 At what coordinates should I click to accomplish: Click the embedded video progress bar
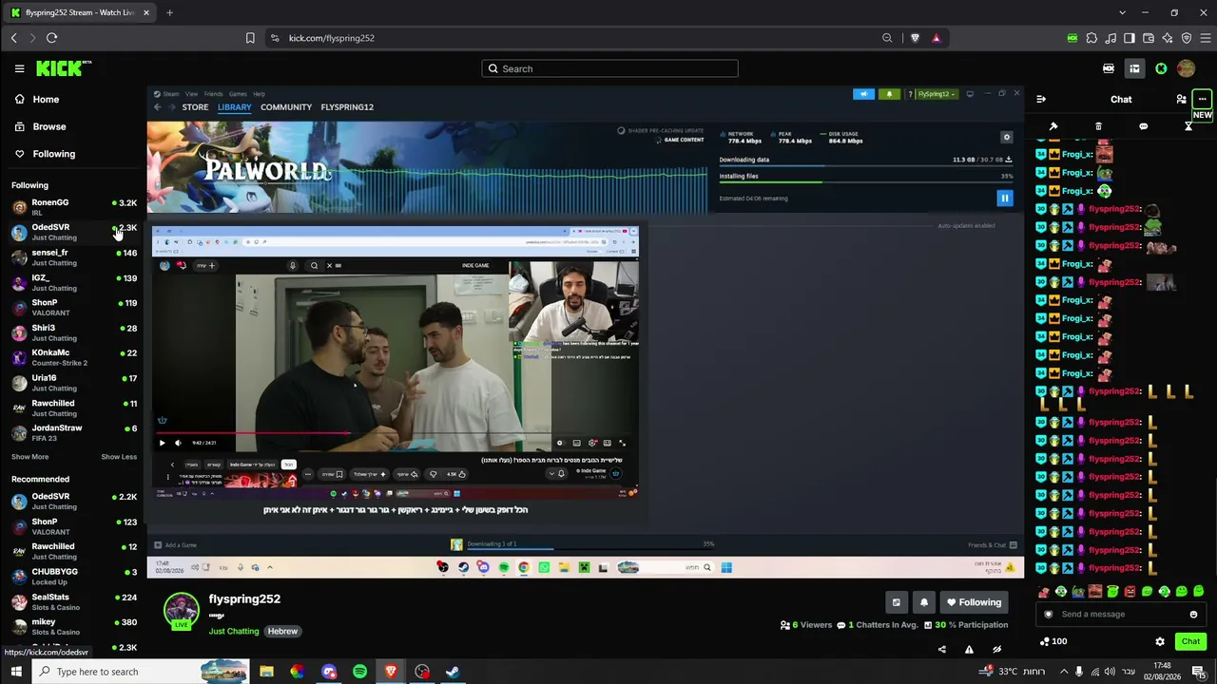pyautogui.click(x=396, y=433)
